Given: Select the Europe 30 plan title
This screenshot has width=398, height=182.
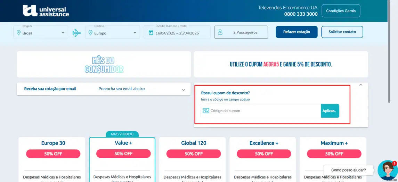Looking at the screenshot, I should tap(53, 143).
